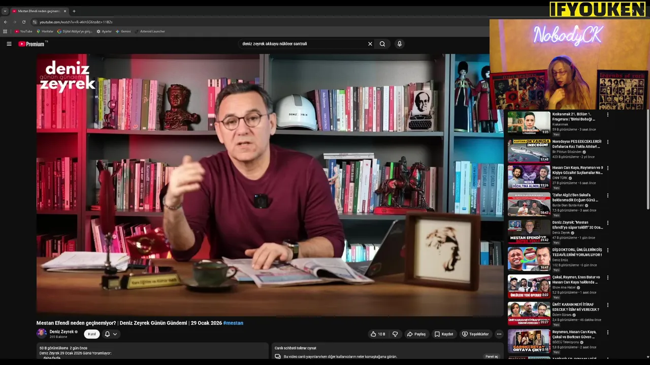650x365 pixels.
Task: Click the #mestan hashtag link
Action: [233, 323]
